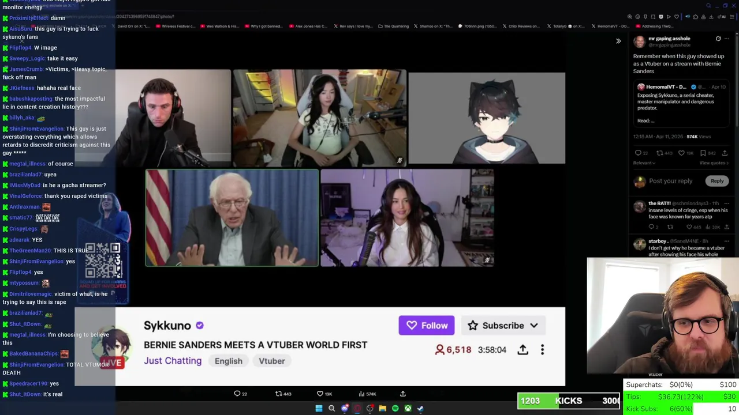This screenshot has height=415, width=739.
Task: Open more options on starboy's reply
Action: coord(727,241)
